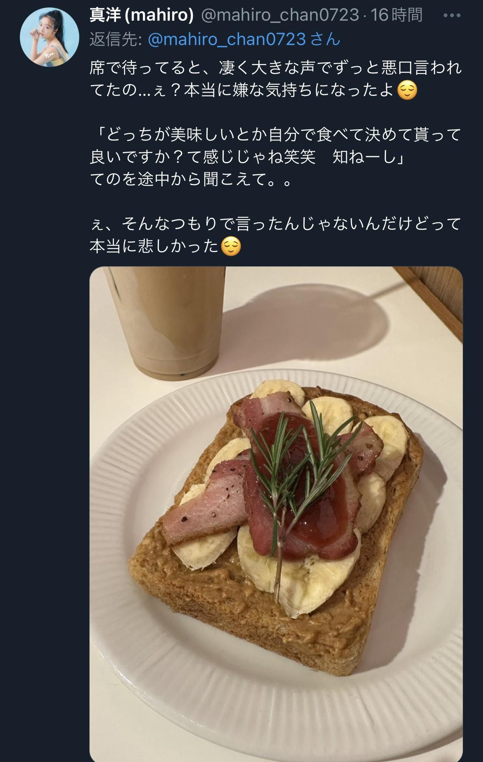Tap the line ending 知ねーし」
The image size is (483, 762).
click(x=247, y=157)
